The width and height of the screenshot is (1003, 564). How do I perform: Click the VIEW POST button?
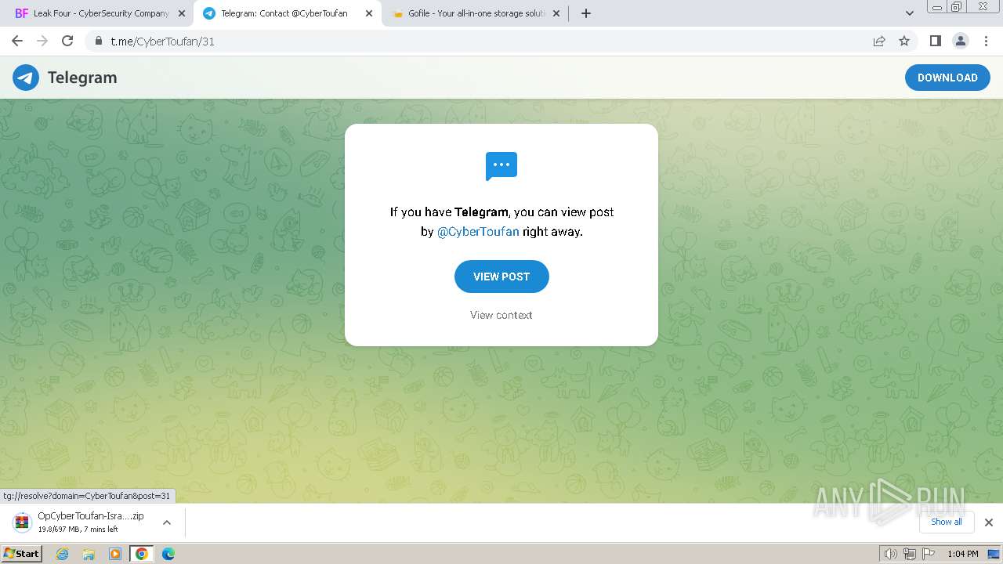(x=501, y=277)
